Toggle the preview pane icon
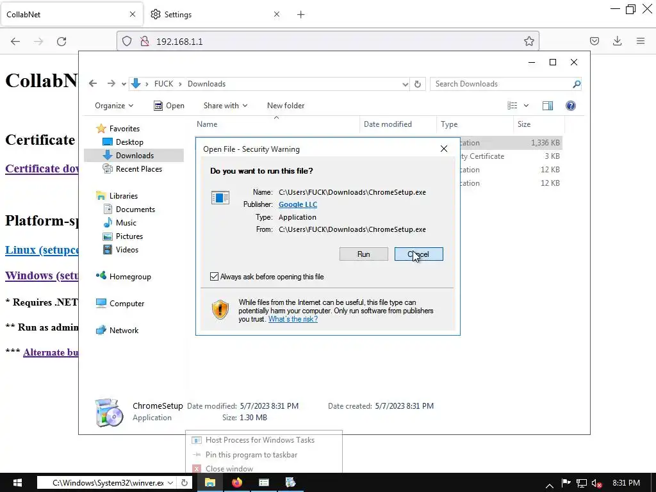 point(548,106)
